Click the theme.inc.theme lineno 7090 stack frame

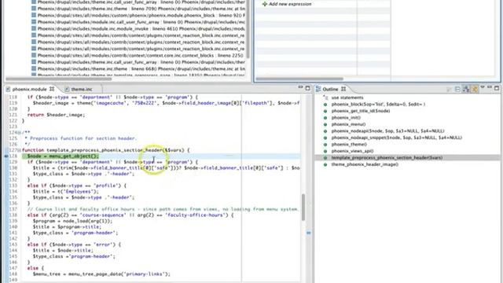[x=141, y=9]
